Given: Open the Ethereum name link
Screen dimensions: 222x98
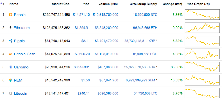Looking at the screenshot, I should tap(22, 28).
